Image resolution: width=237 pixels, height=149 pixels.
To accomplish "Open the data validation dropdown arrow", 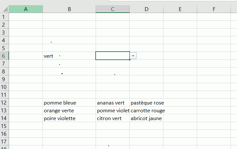I will pyautogui.click(x=133, y=56).
